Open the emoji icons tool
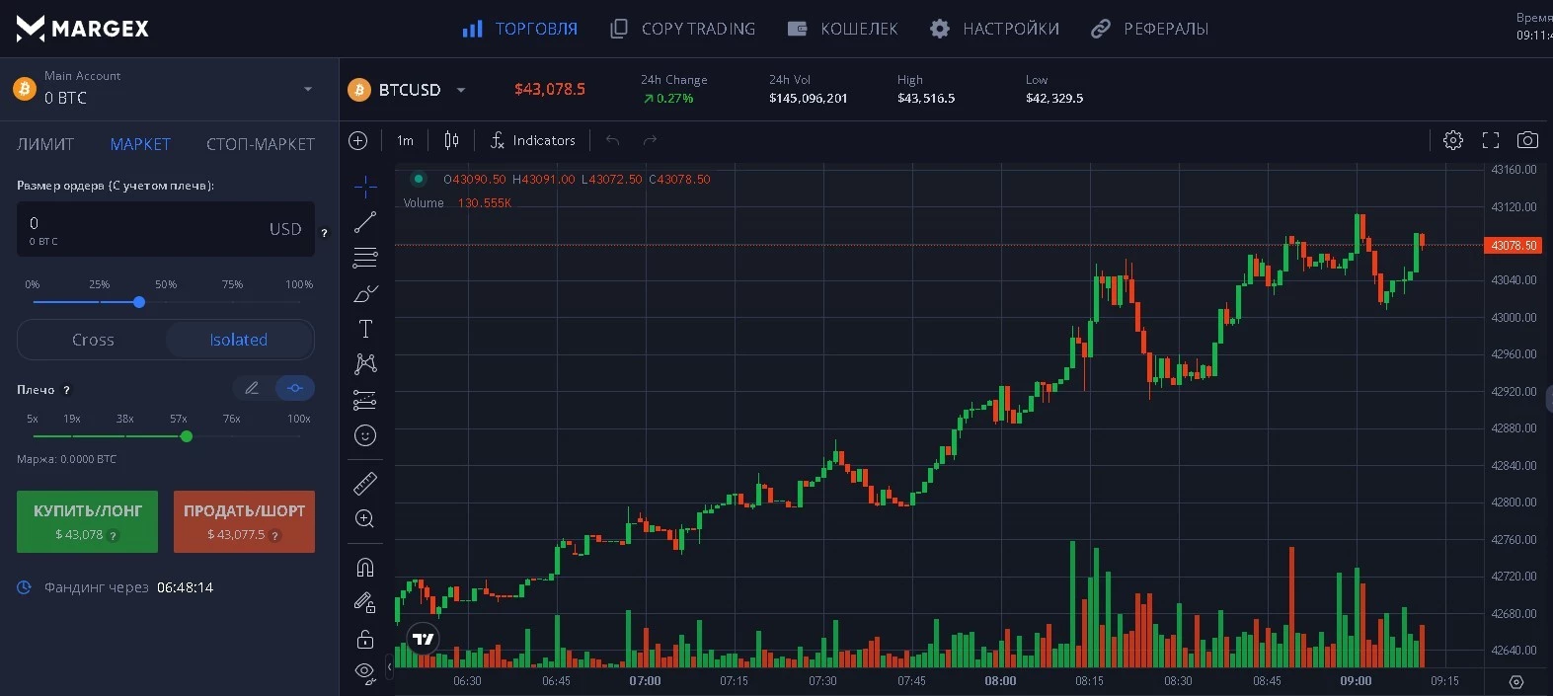 pyautogui.click(x=365, y=435)
